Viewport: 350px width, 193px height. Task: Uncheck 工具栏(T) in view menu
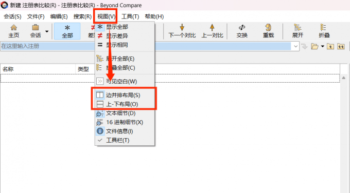[125, 140]
